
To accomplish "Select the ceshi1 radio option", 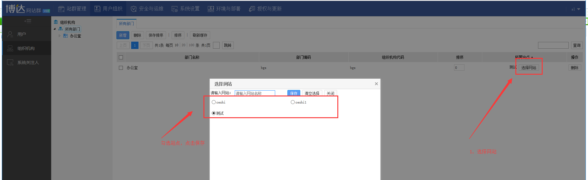I will coord(293,102).
